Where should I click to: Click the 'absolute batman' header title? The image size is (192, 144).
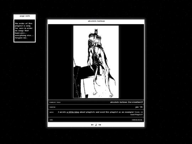point(96,21)
